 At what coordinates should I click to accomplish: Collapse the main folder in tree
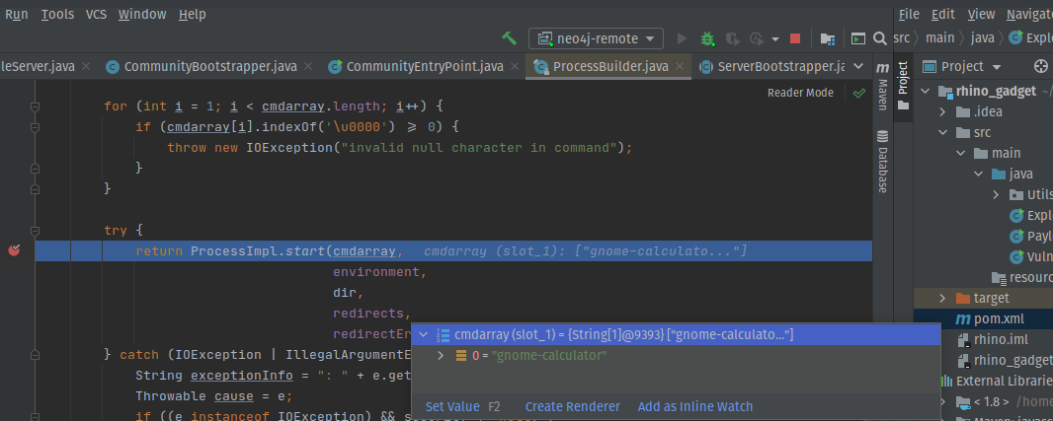pyautogui.click(x=961, y=154)
